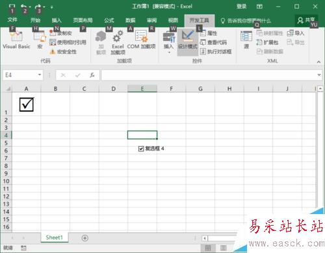Screen dimensions: 325x253
Task: Open Excel Add-ins dialog
Action: tap(118, 43)
